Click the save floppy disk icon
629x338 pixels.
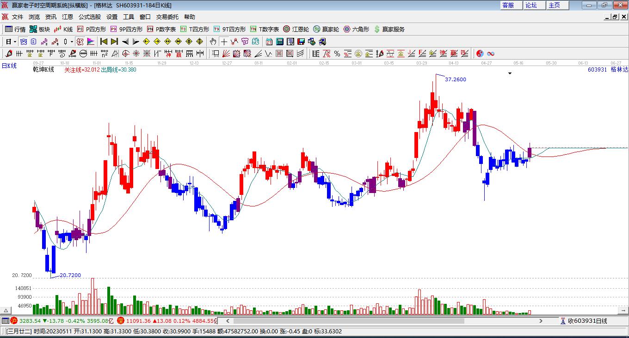tap(301, 42)
